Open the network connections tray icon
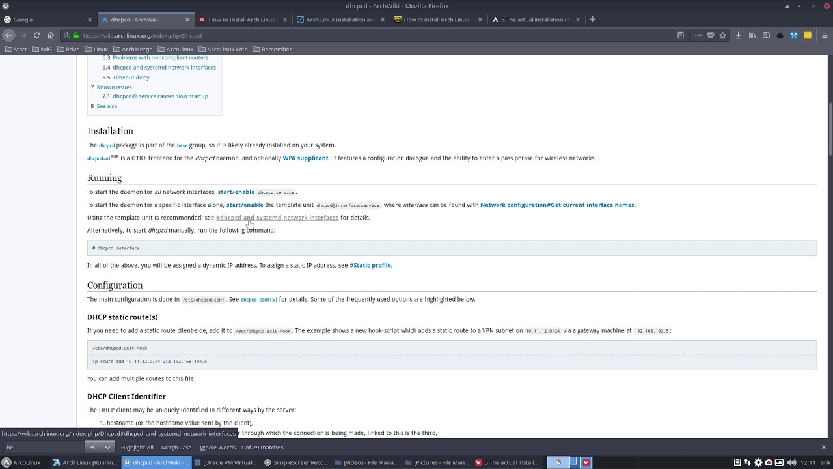This screenshot has width=833, height=469. click(x=748, y=462)
